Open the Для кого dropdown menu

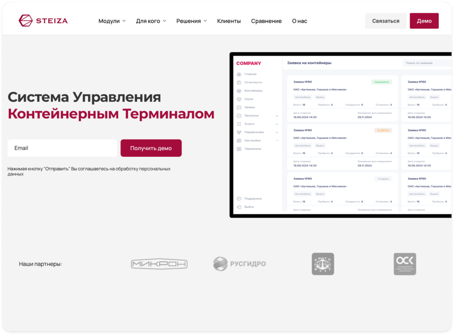(151, 21)
